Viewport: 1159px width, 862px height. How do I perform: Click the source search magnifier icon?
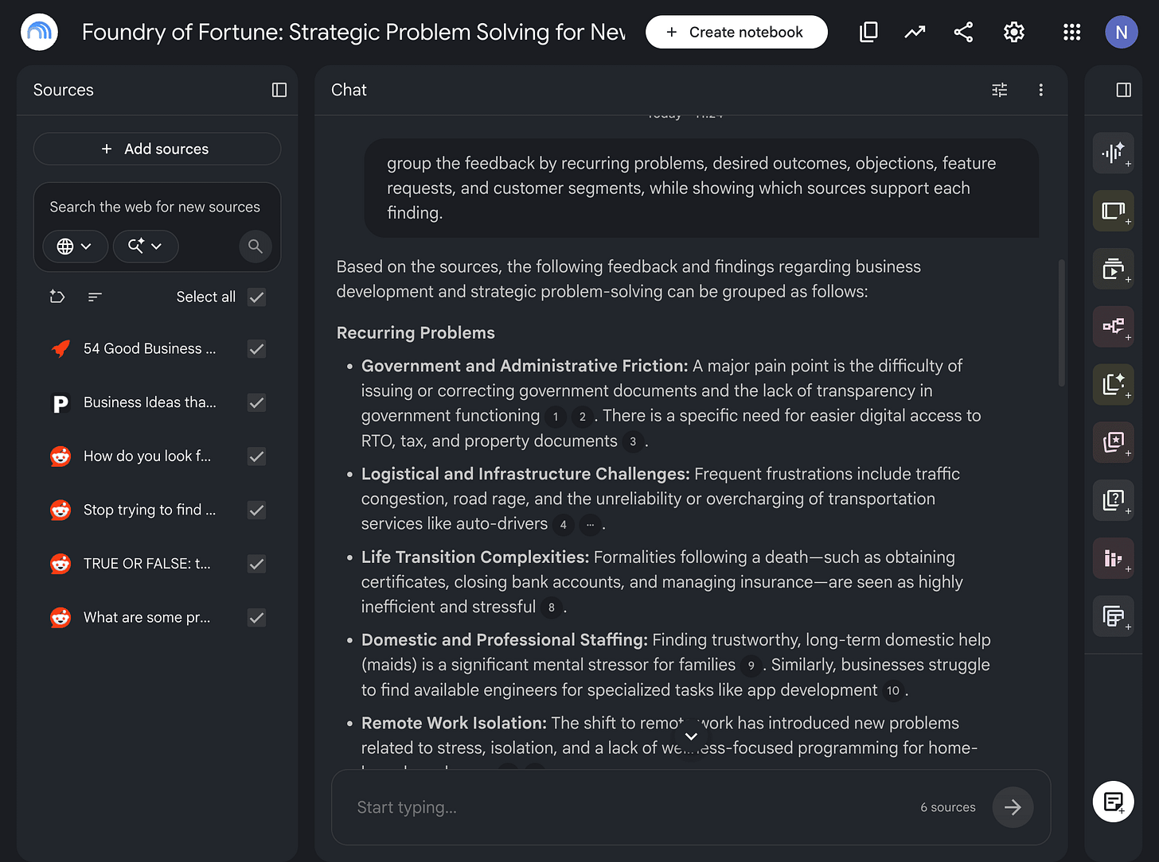(x=256, y=247)
